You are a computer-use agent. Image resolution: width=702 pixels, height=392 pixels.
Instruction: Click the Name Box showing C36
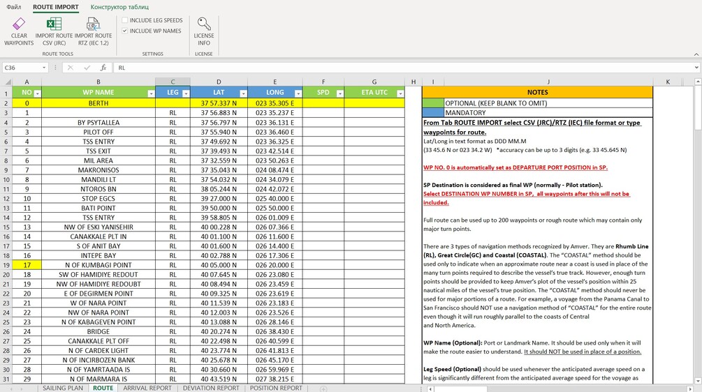pos(22,68)
